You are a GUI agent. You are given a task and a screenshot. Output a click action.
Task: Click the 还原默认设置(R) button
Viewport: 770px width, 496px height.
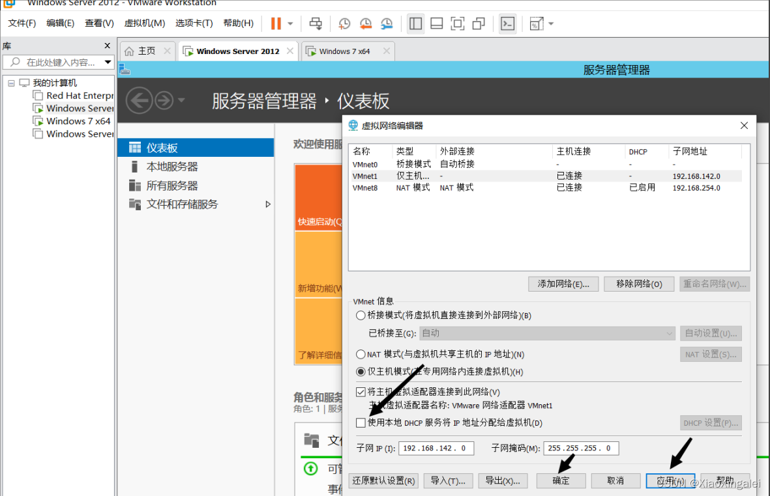(x=383, y=481)
